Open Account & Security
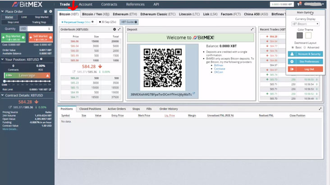This screenshot has width=330, height=185. pyautogui.click(x=305, y=54)
